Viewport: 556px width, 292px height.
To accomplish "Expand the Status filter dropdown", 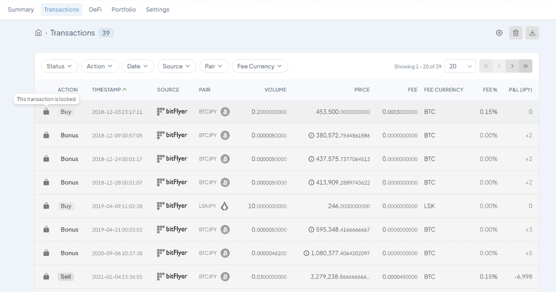I will pos(59,66).
